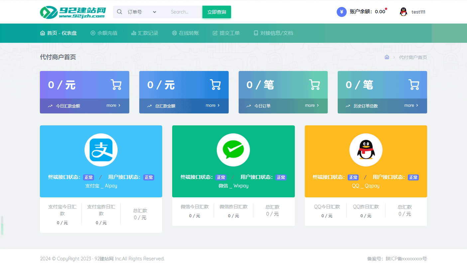Click 终端接口状态 正常 badge on WeChat card
The width and height of the screenshot is (467, 268).
click(221, 177)
